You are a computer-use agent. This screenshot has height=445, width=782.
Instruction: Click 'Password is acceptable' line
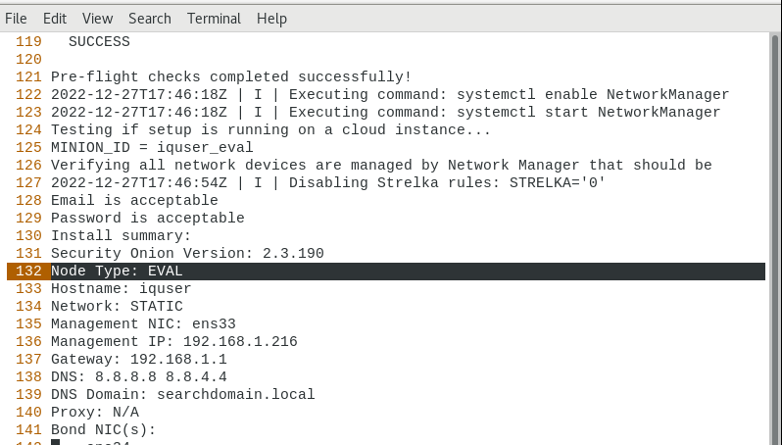(148, 218)
